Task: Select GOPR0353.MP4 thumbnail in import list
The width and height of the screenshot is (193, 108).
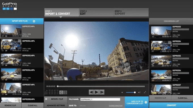Action: click(11, 31)
